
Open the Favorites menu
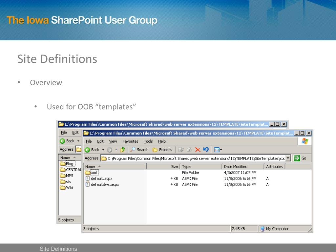point(130,141)
